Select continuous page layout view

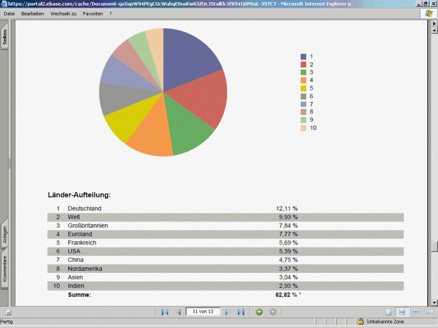tap(402, 312)
